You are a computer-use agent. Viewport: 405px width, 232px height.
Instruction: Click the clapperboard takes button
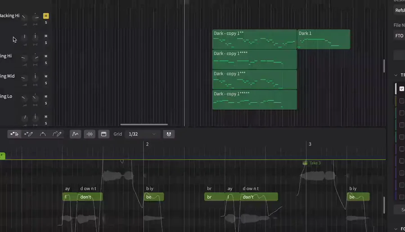coord(103,134)
